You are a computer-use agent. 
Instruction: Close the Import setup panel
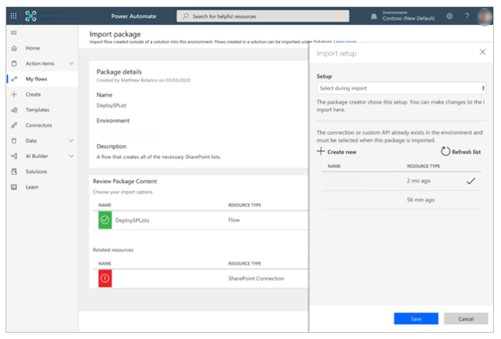(482, 52)
